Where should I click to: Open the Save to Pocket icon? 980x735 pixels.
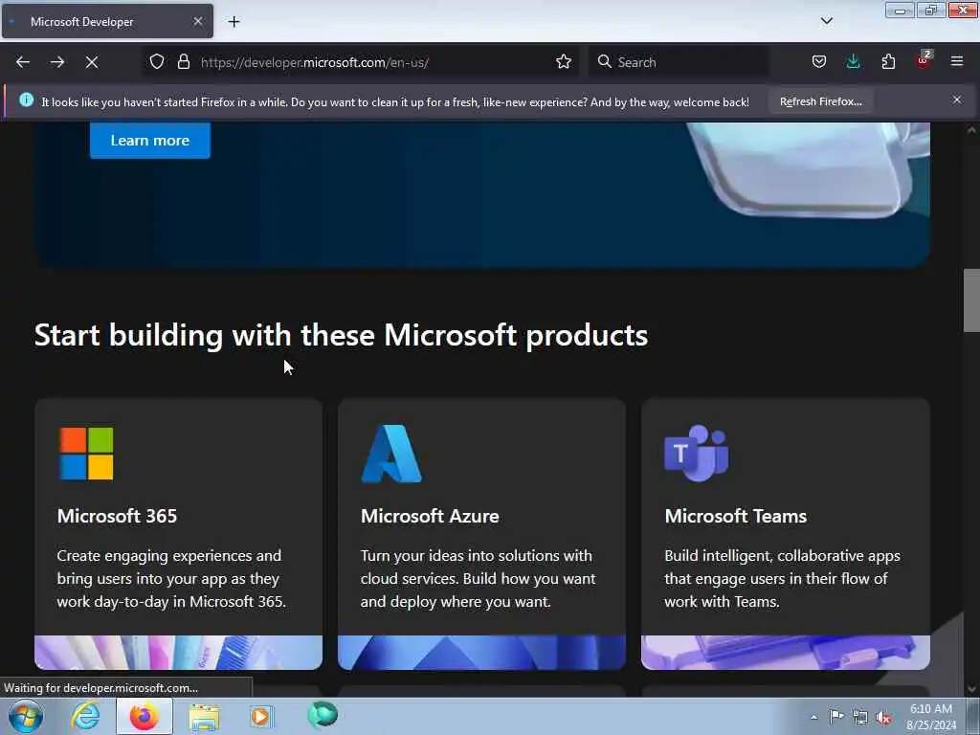pos(819,62)
